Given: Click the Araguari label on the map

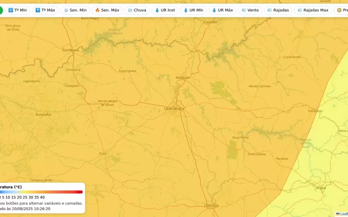Looking at the screenshot, I should tap(183, 77).
